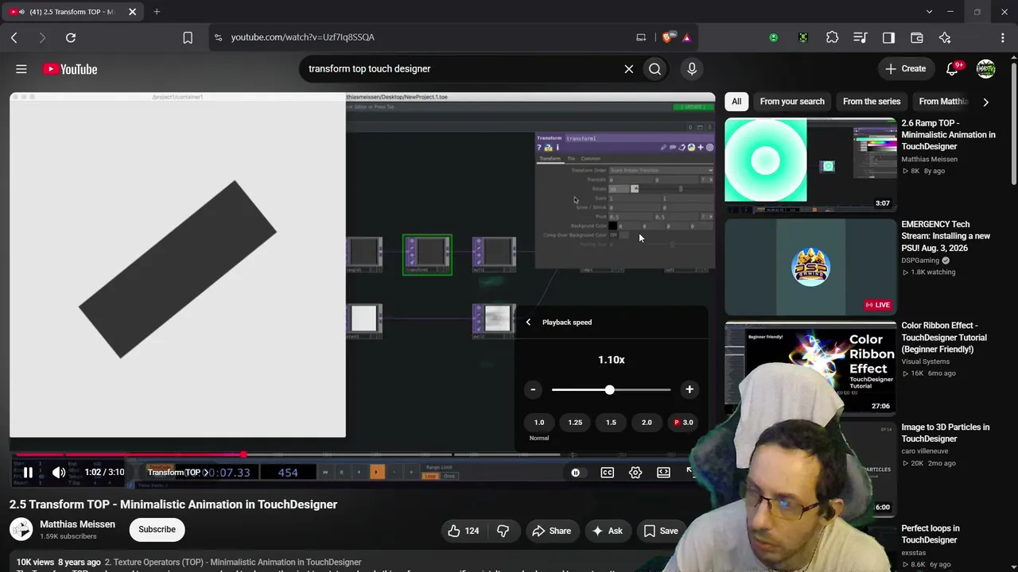Decrease playback speed with minus button
Viewport: 1018px width, 572px height.
(533, 389)
